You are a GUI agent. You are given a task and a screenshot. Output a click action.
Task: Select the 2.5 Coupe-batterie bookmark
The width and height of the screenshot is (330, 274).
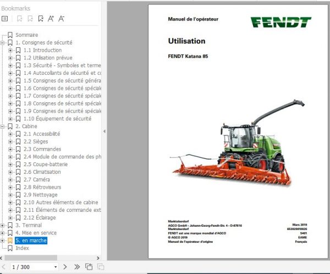click(x=46, y=165)
